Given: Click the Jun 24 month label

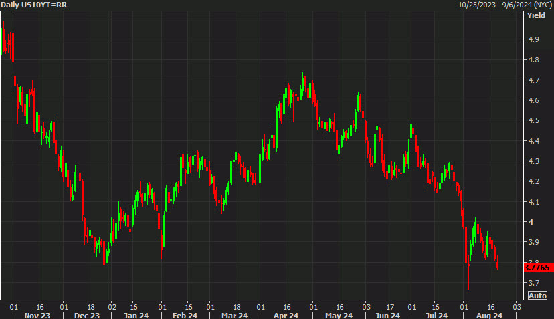Looking at the screenshot, I should tap(387, 315).
